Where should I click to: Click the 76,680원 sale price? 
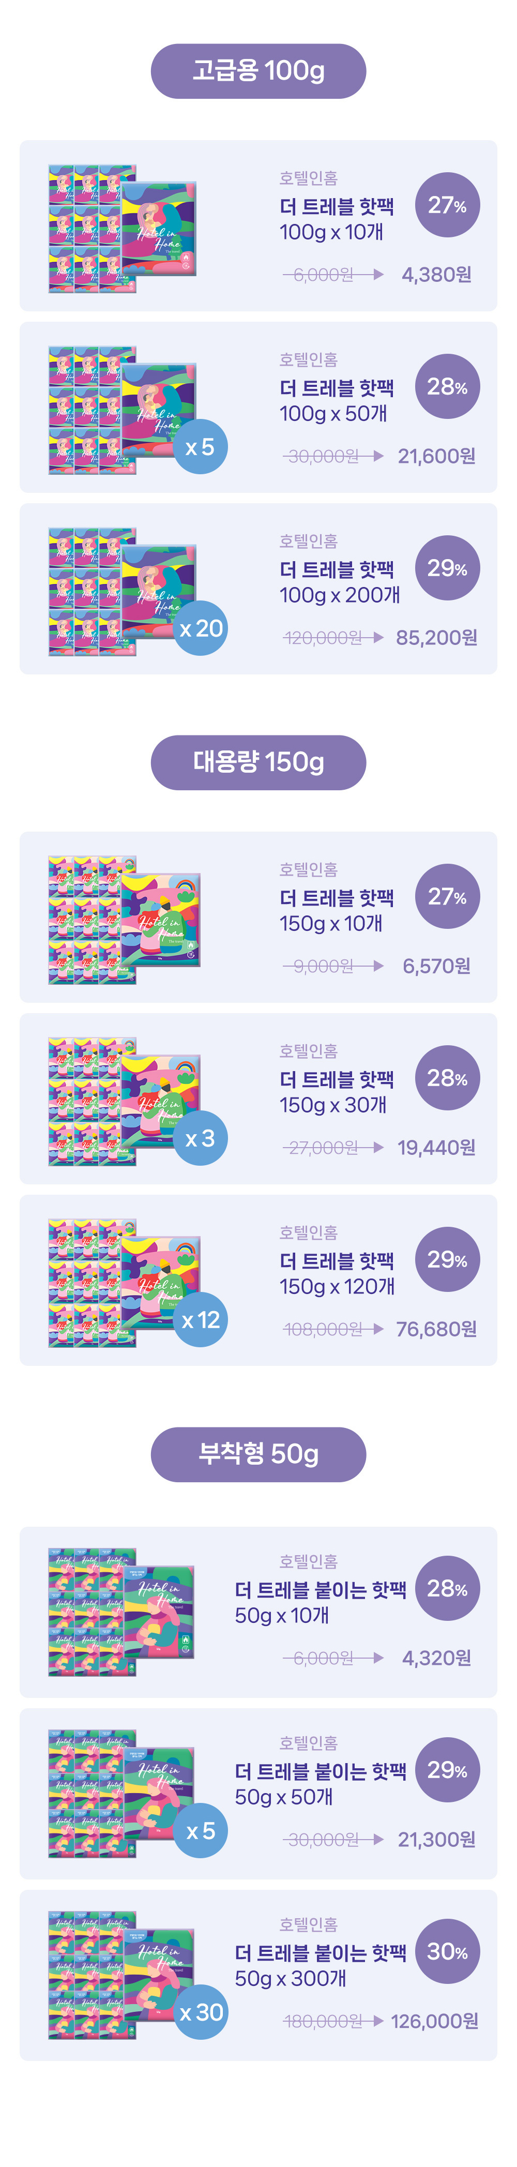(x=436, y=1329)
